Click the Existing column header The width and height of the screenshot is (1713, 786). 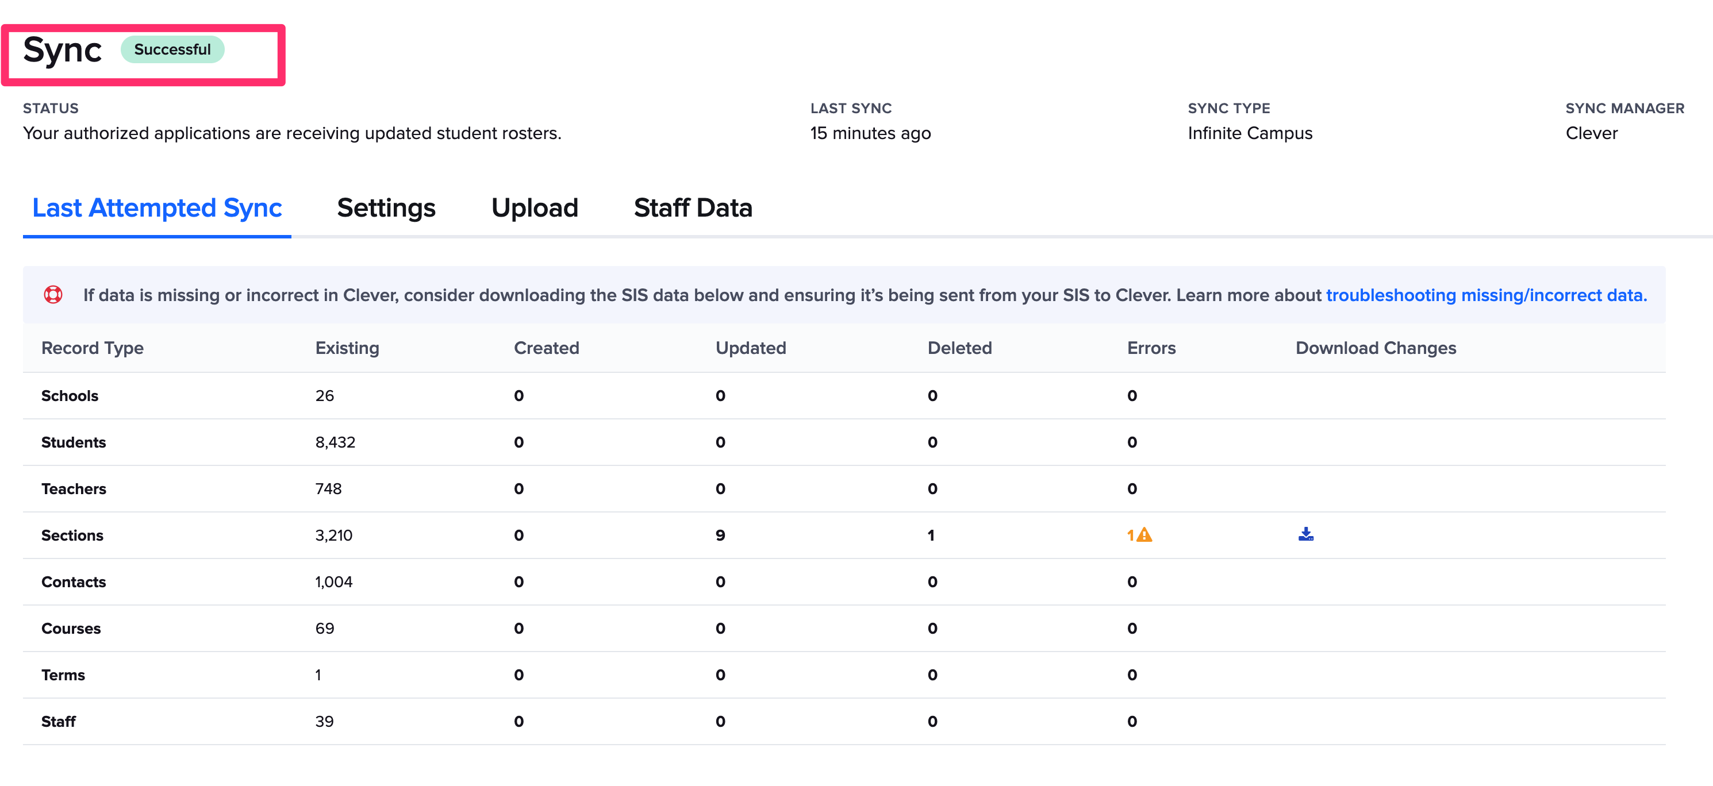(347, 348)
